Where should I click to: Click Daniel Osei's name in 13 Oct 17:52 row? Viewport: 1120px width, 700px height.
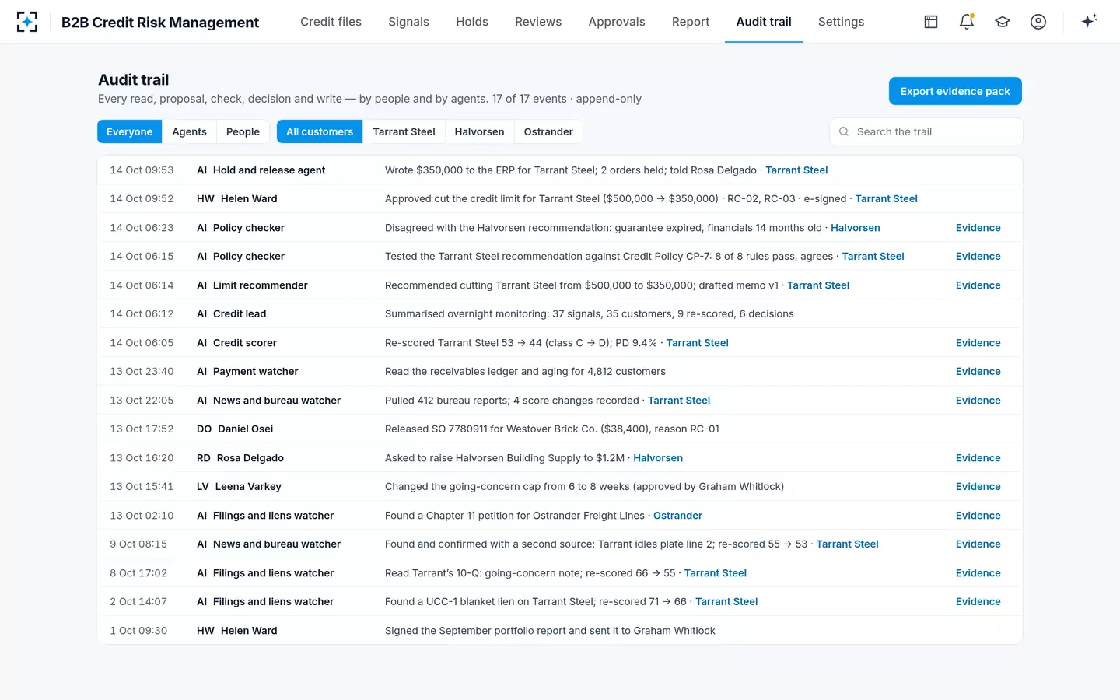point(245,429)
